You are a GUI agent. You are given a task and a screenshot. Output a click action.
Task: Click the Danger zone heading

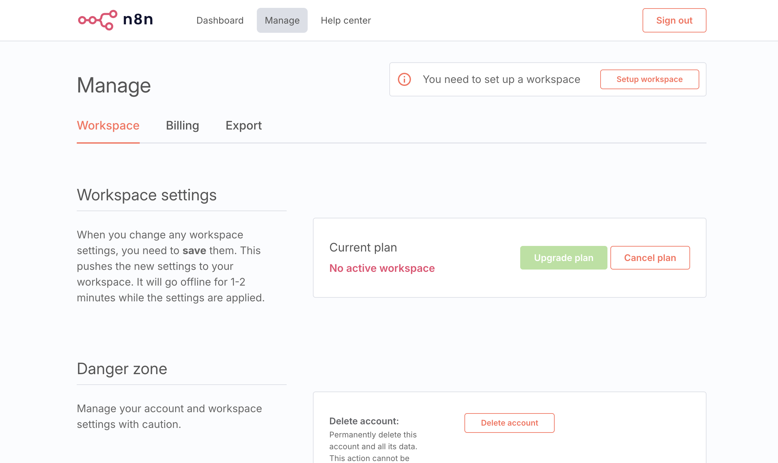(x=122, y=369)
